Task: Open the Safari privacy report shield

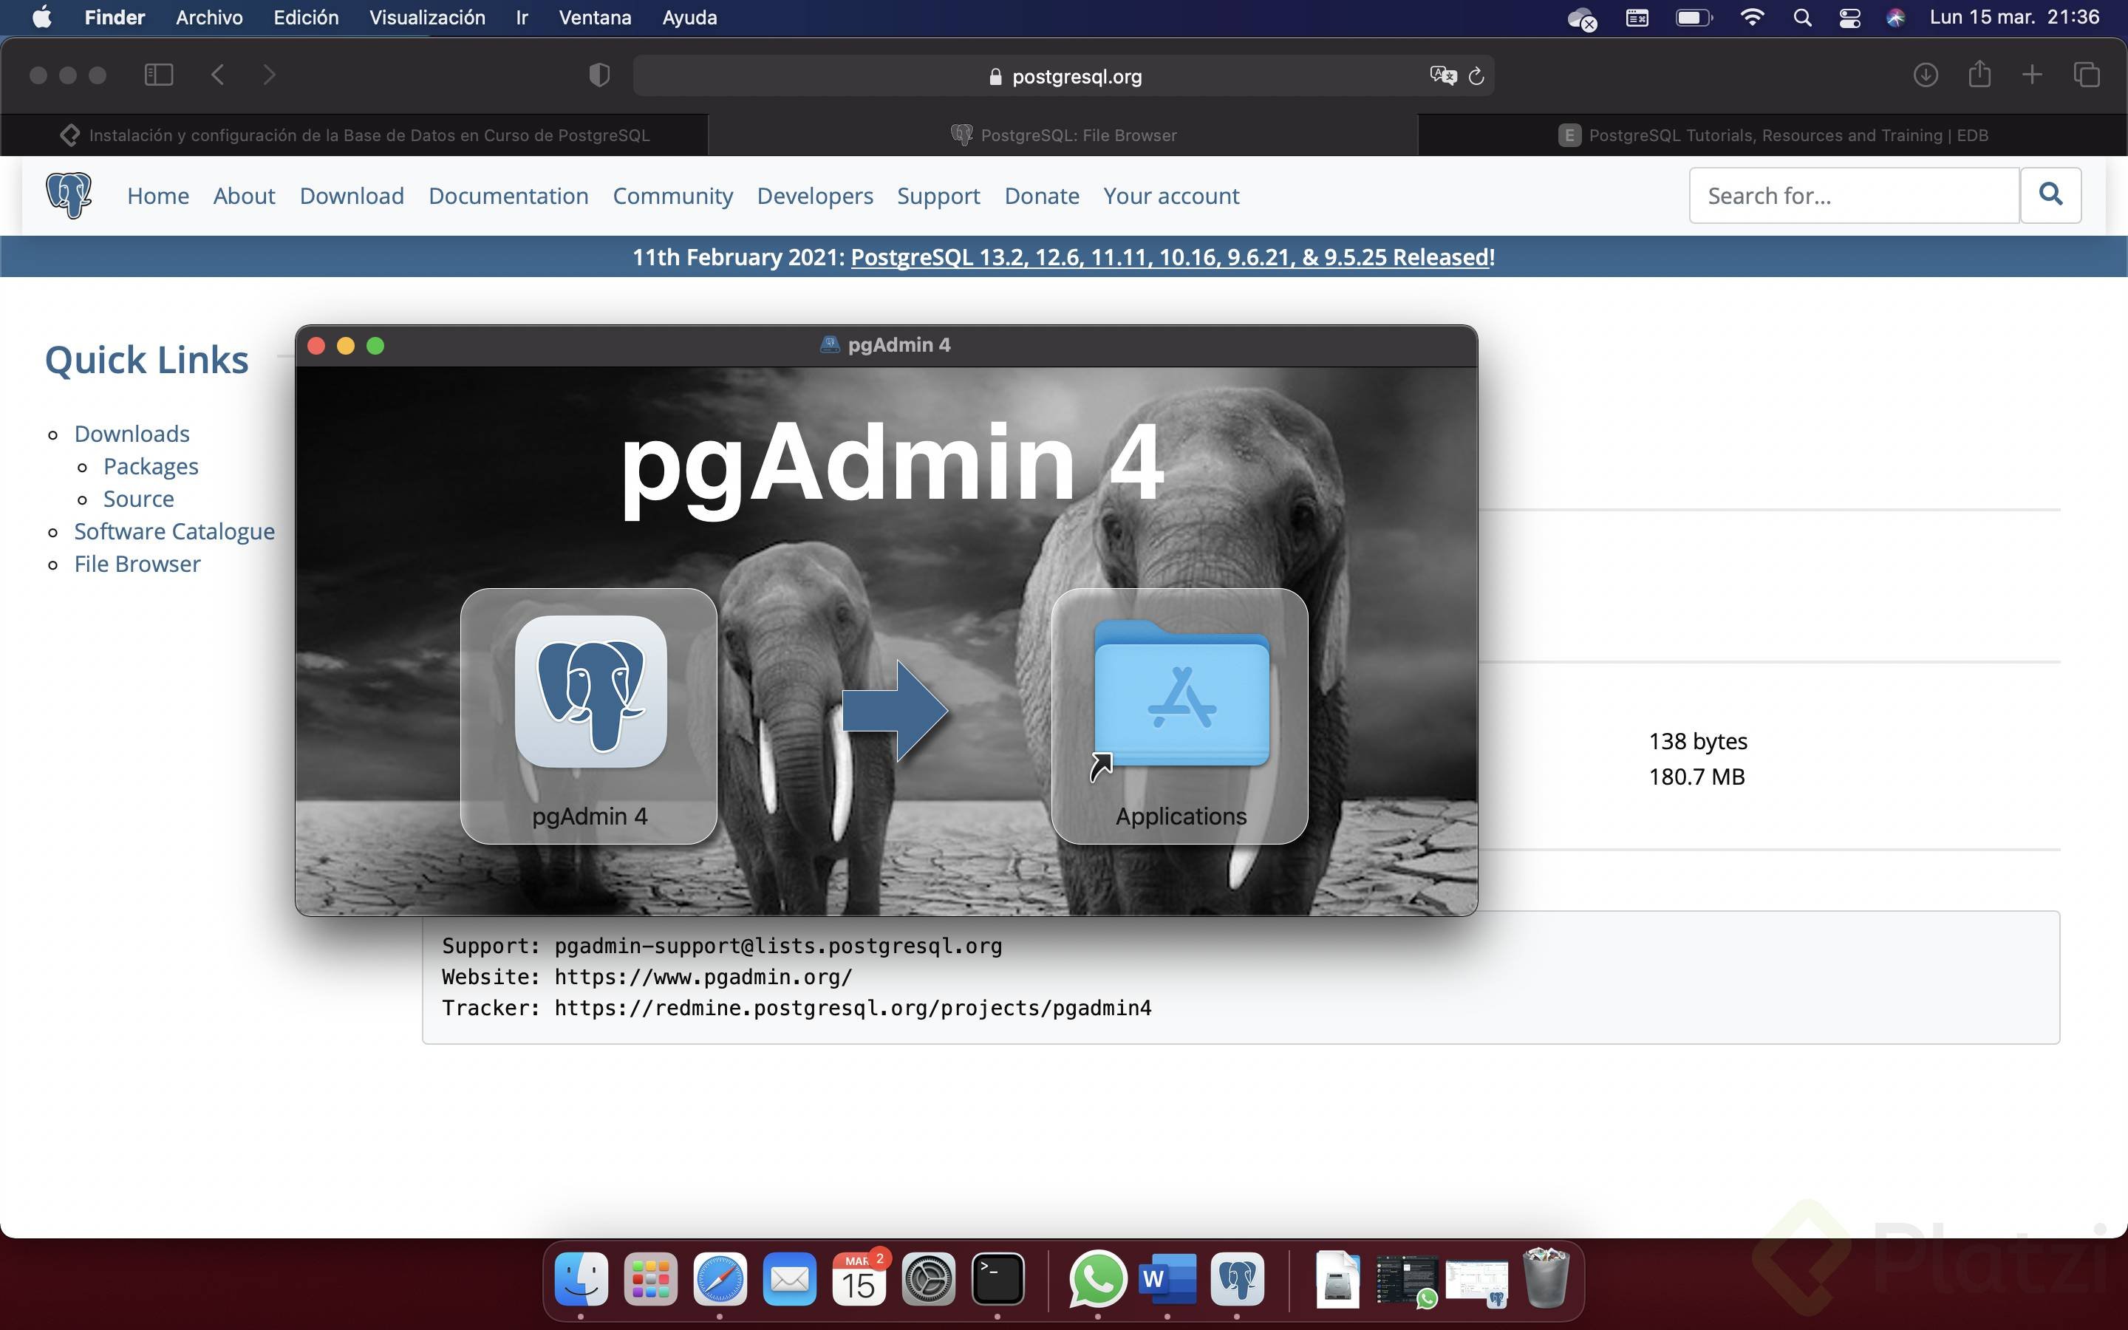Action: pos(598,75)
